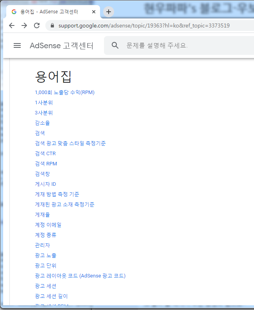Image resolution: width=254 pixels, height=310 pixels.
Task: Open the 계정 종류 link
Action: click(x=46, y=235)
